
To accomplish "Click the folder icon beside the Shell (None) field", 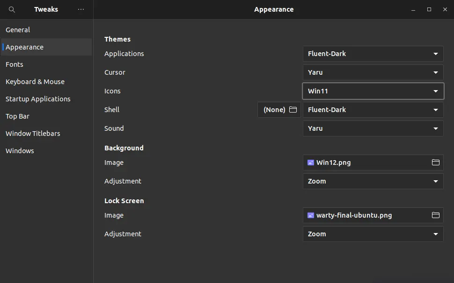I will (293, 109).
